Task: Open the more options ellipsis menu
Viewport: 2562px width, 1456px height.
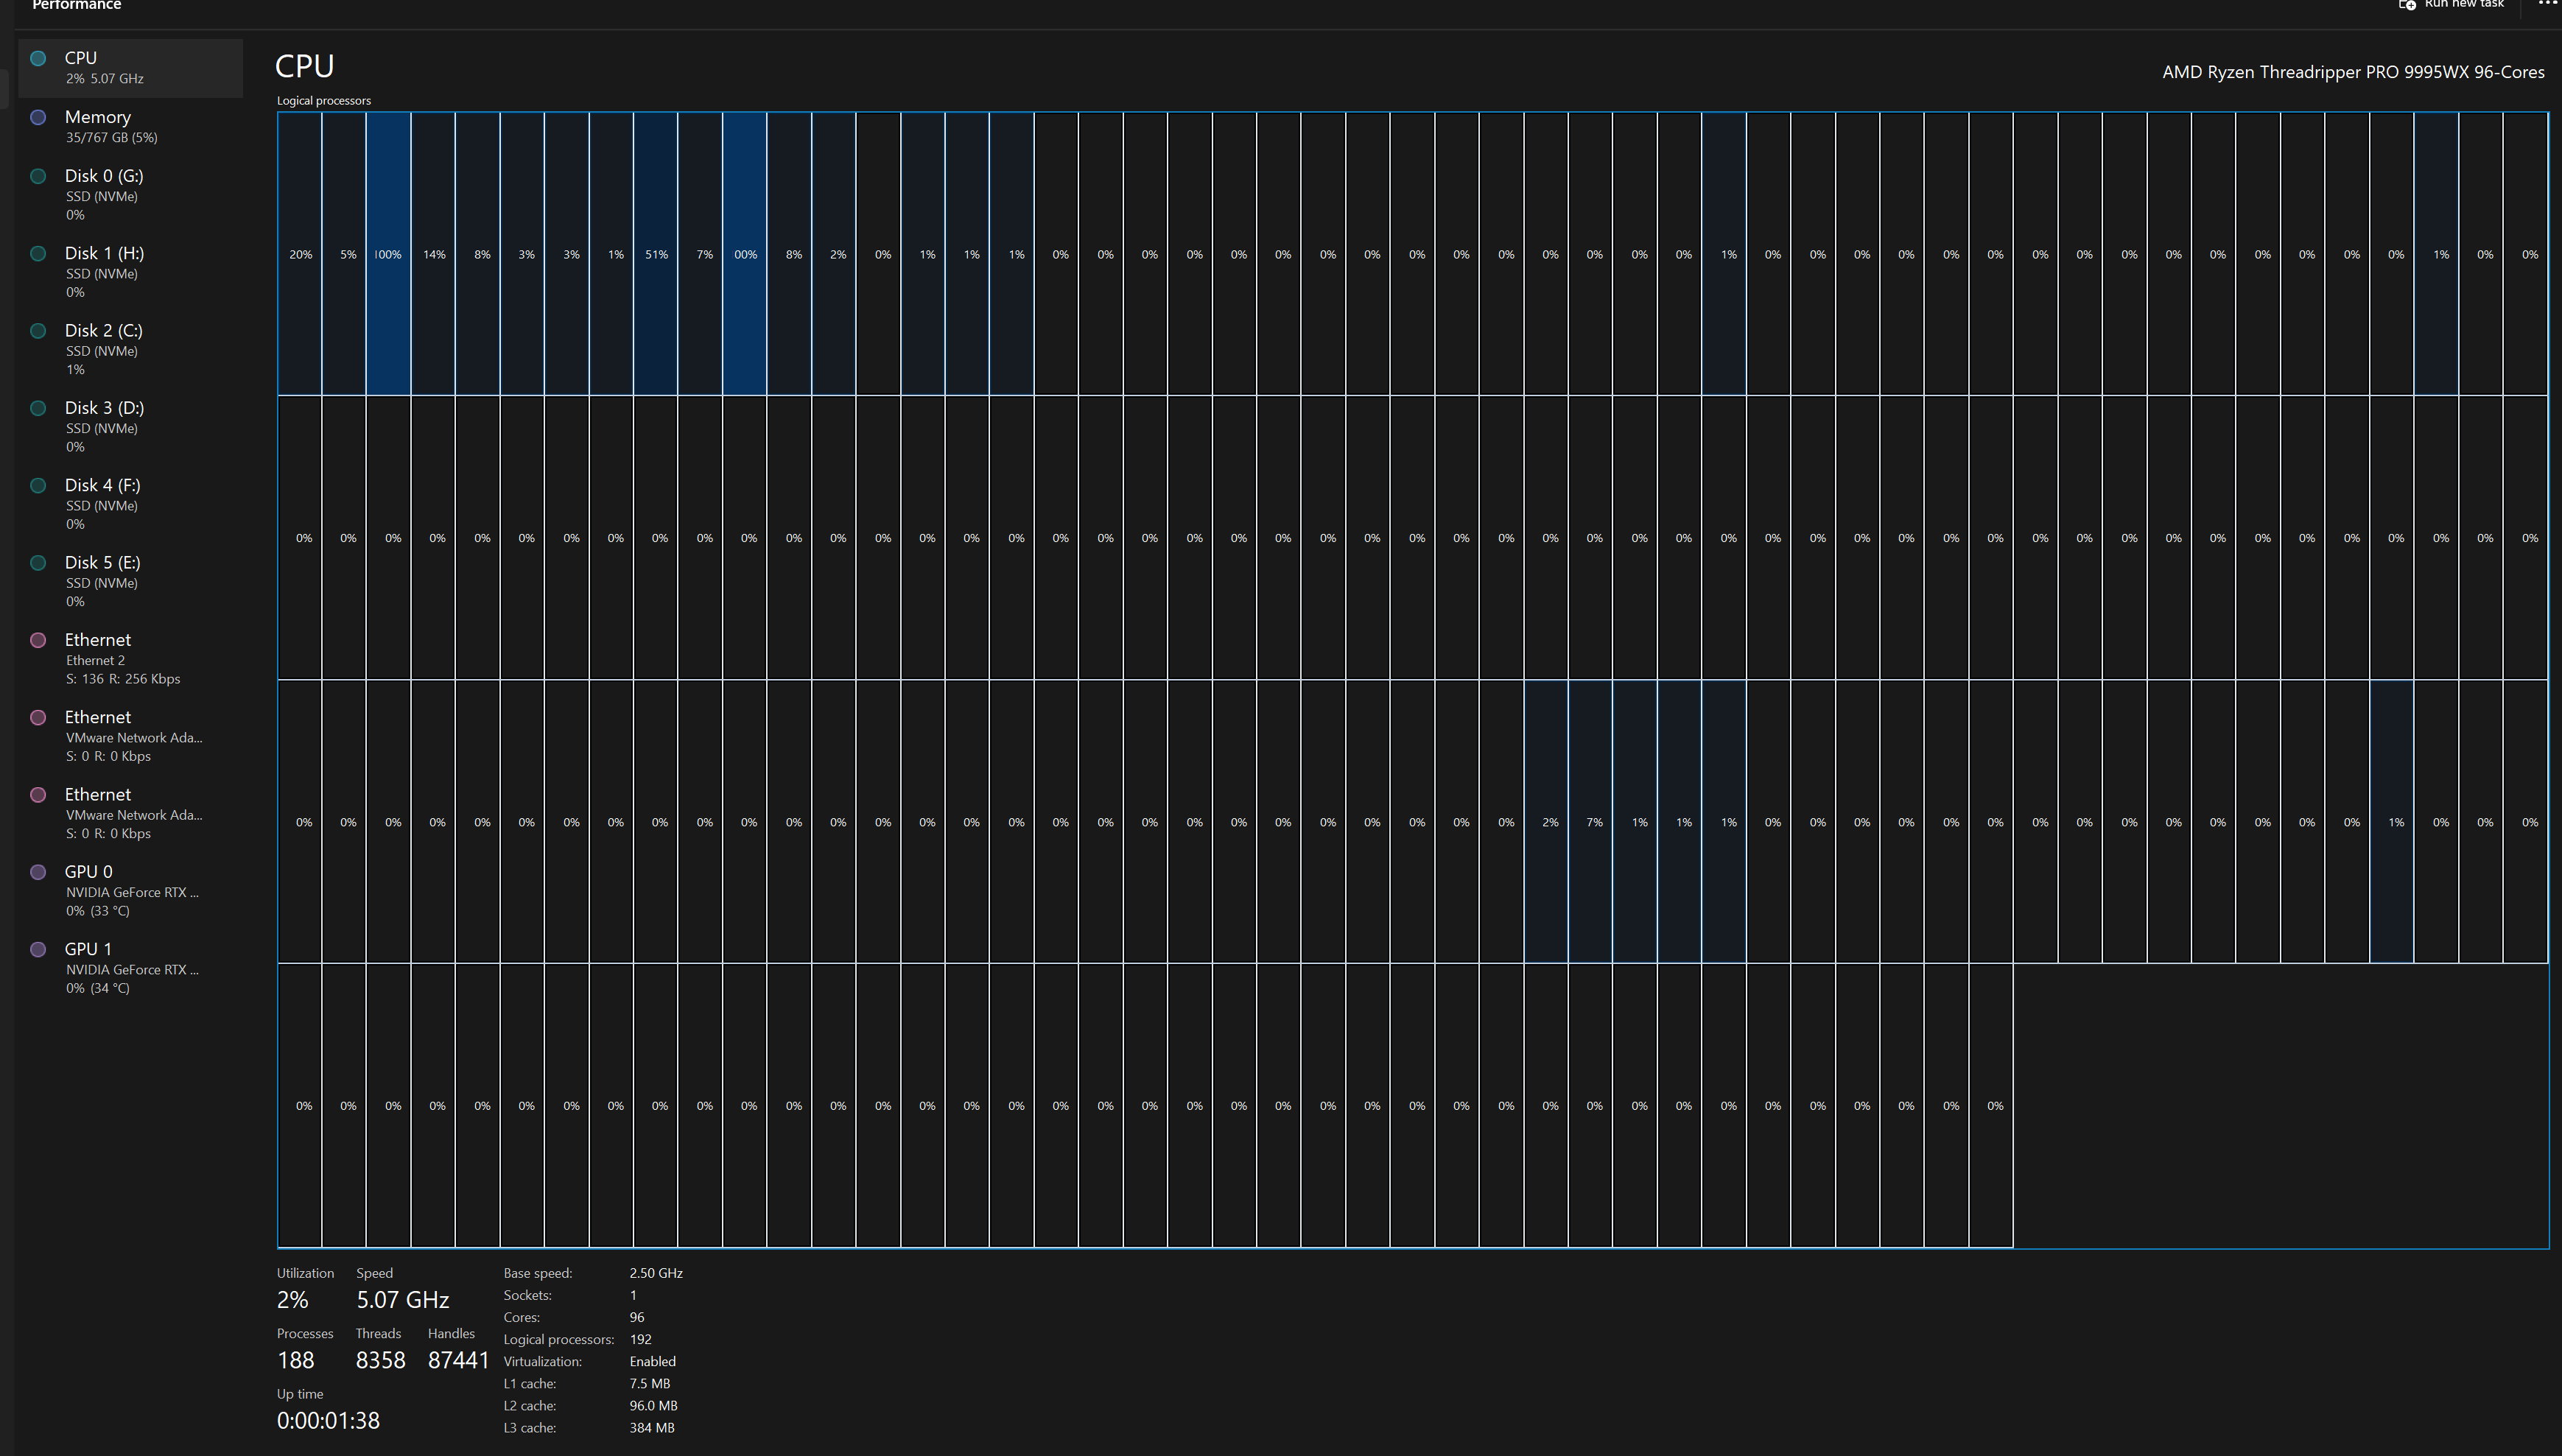Action: tap(2546, 4)
